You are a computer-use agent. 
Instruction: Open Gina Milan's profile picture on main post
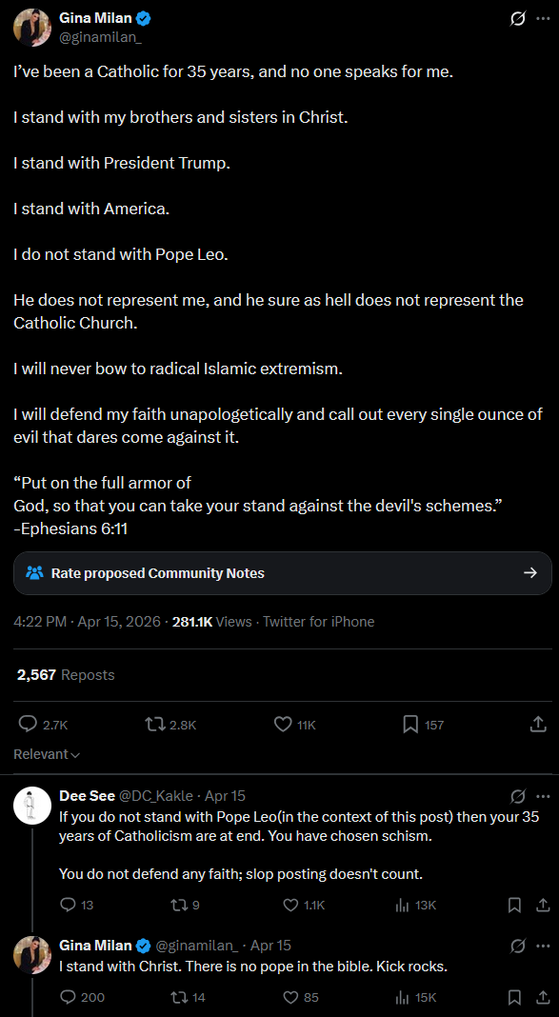tap(32, 28)
